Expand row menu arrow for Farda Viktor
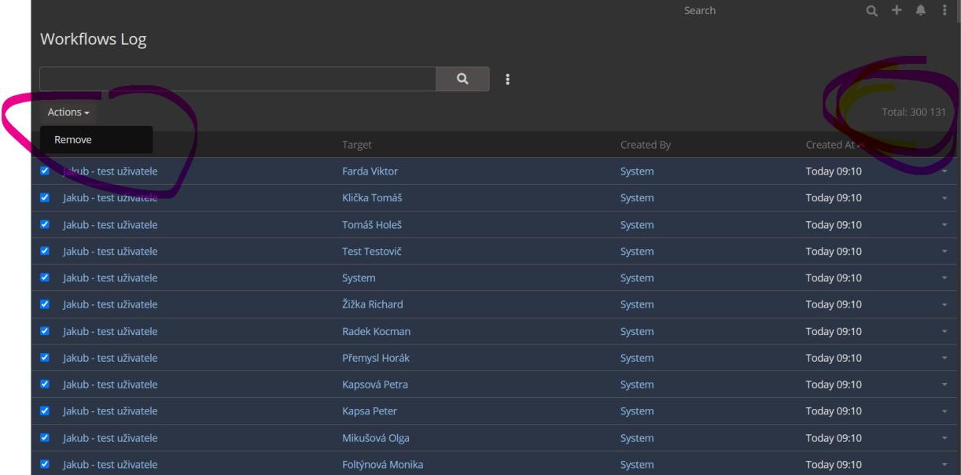The width and height of the screenshot is (961, 475). (x=944, y=171)
